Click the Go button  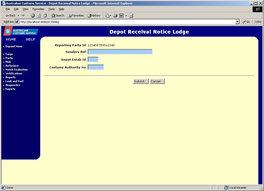tap(246, 22)
